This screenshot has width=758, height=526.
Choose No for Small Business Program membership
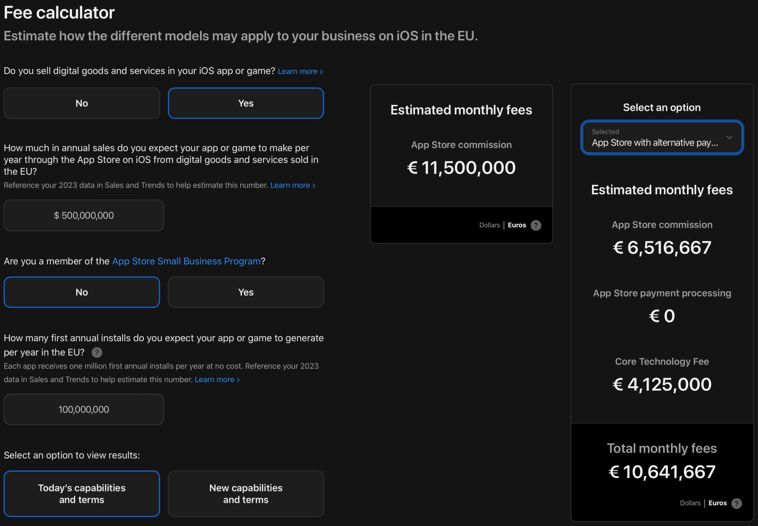pyautogui.click(x=82, y=292)
